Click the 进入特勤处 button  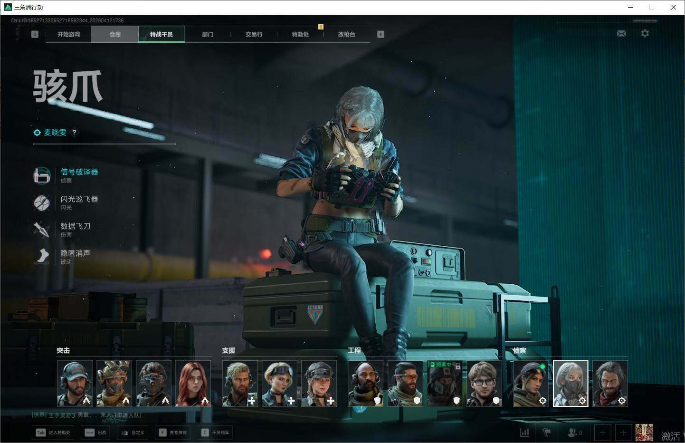(x=53, y=433)
